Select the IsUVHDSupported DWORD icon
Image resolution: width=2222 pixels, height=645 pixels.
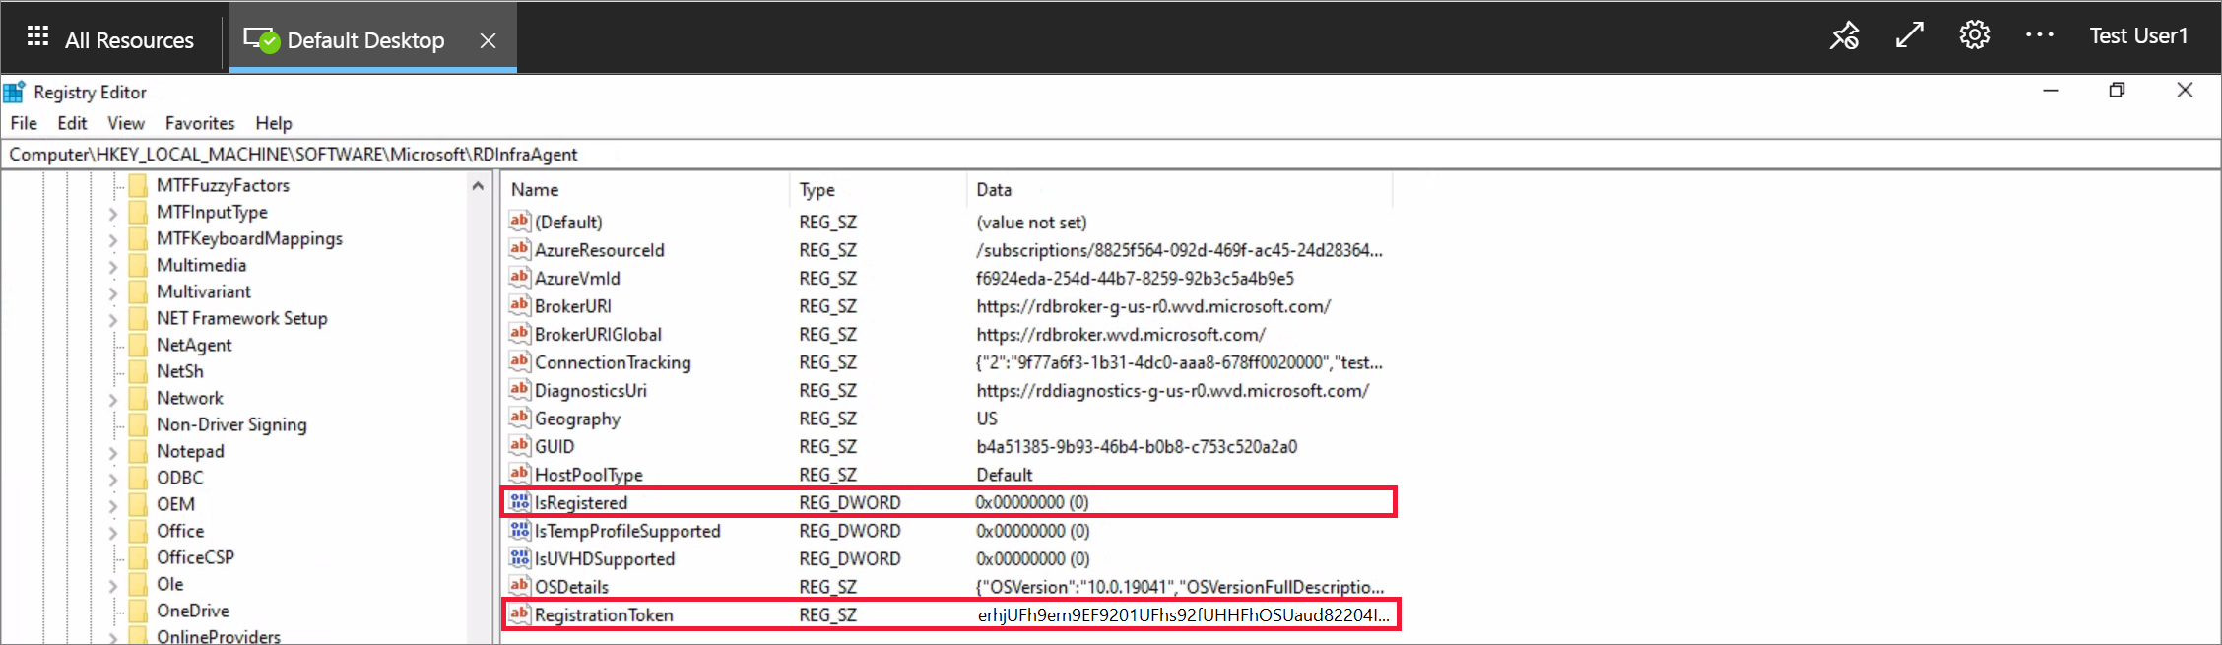tap(519, 558)
